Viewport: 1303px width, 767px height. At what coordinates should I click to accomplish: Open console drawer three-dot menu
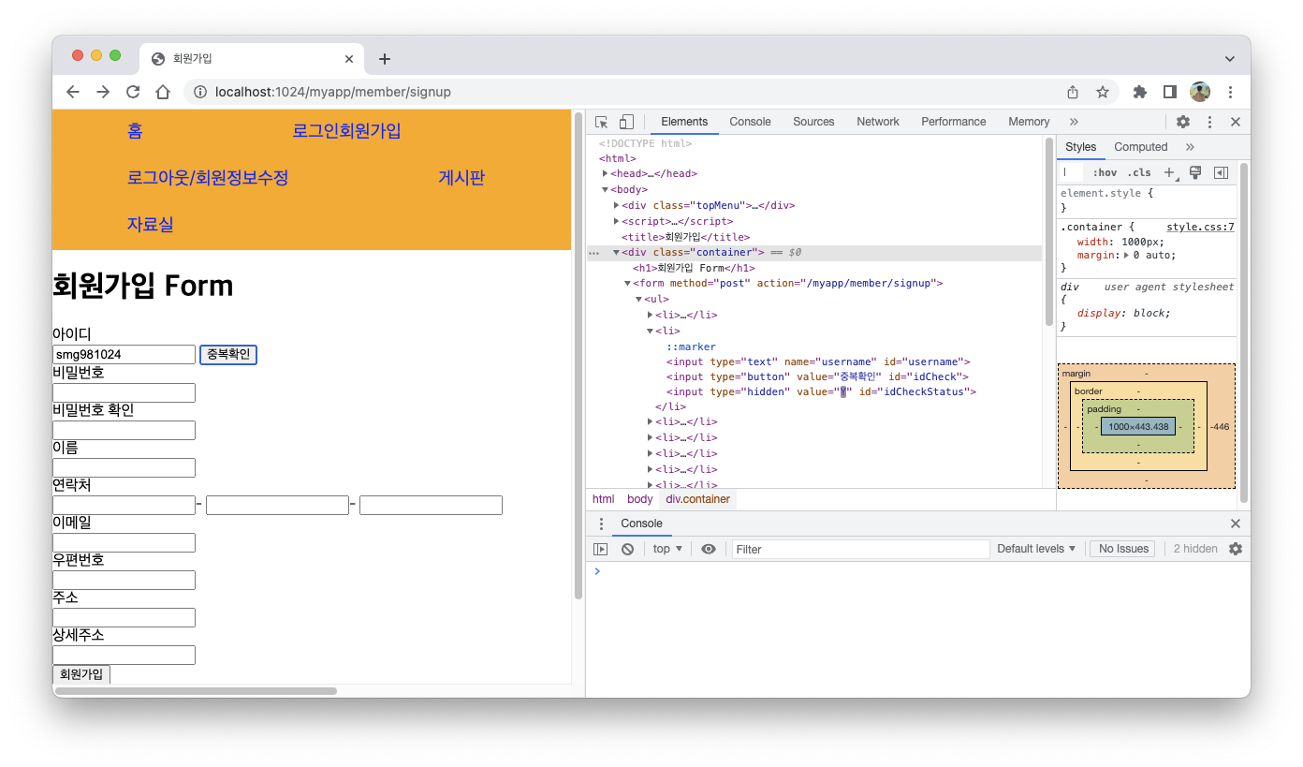[x=601, y=524]
